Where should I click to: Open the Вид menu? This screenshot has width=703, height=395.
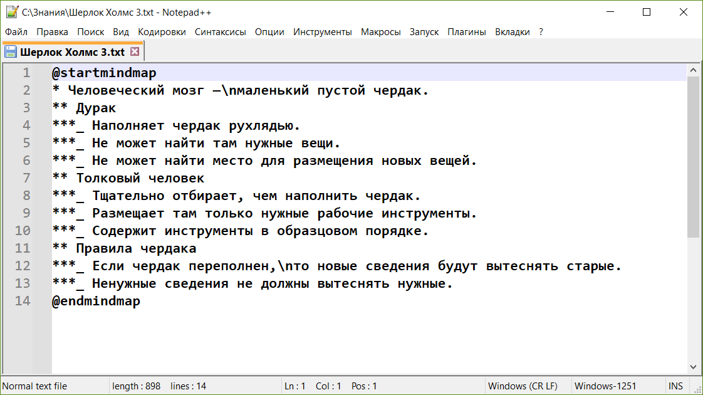tap(121, 32)
